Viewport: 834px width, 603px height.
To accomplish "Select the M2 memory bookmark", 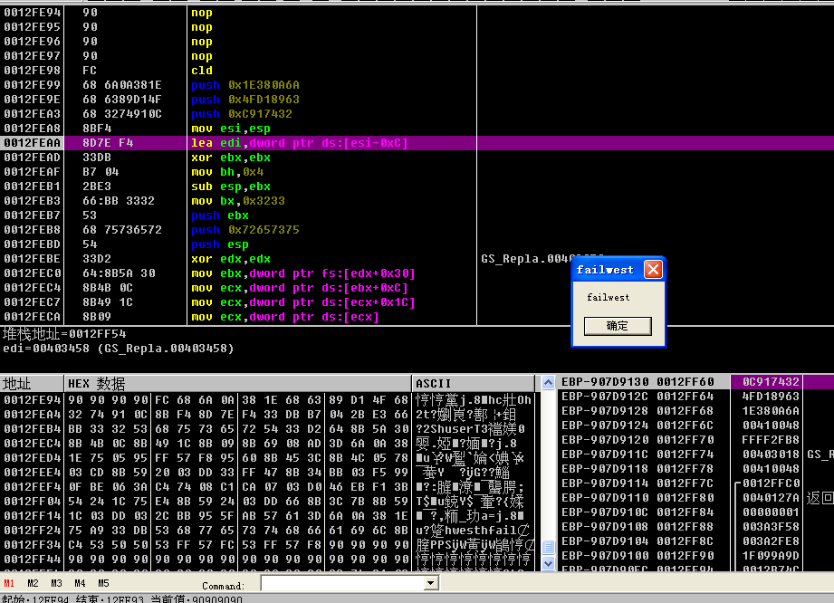I will tap(33, 584).
